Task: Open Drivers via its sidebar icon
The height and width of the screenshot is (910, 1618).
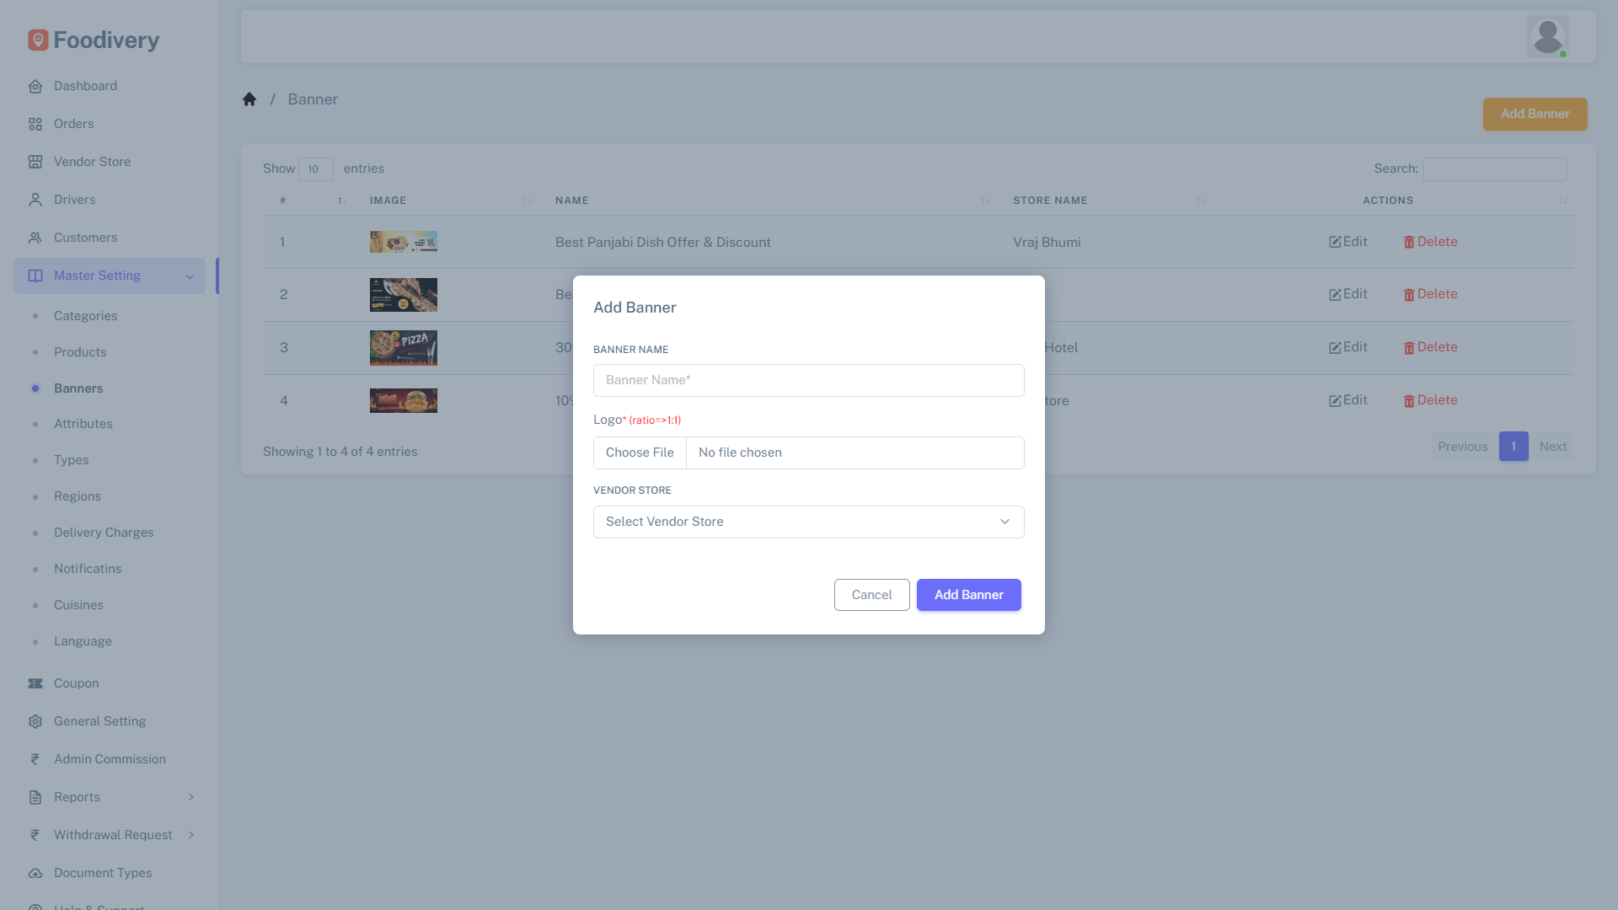Action: click(35, 200)
